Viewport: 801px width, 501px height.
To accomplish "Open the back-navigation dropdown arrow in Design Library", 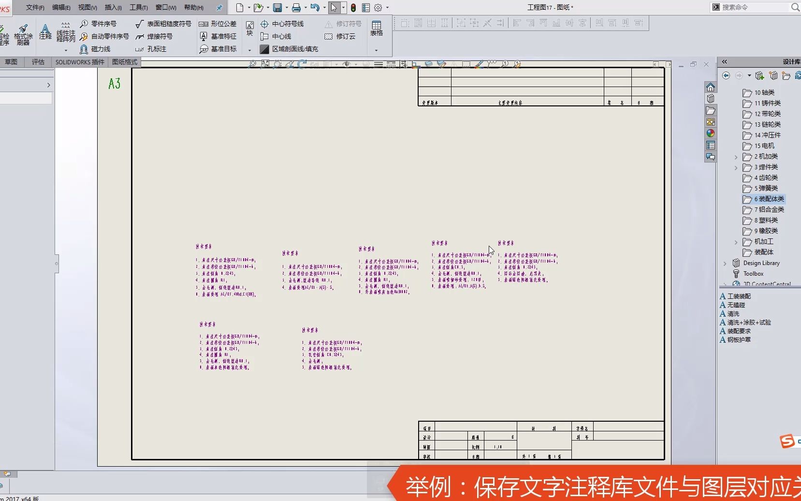I will coord(749,75).
